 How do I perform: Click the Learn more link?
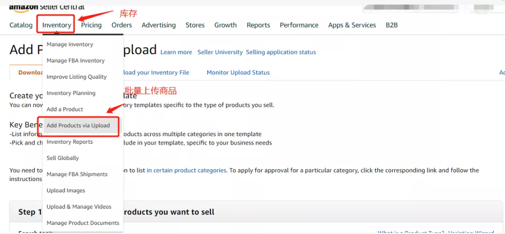click(176, 52)
